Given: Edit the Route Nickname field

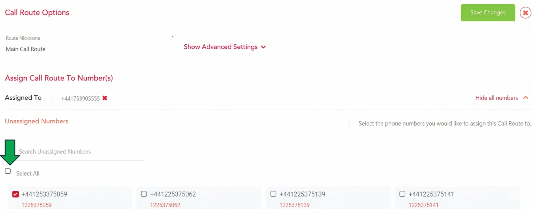Looking at the screenshot, I should pos(90,49).
